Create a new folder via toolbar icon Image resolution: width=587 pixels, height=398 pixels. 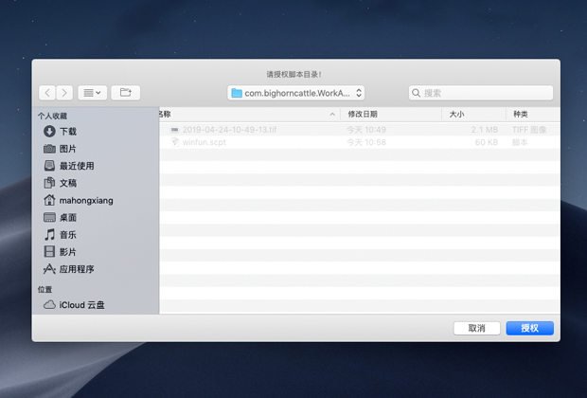[x=126, y=93]
